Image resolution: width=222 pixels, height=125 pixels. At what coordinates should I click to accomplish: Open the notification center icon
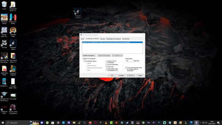(218, 123)
